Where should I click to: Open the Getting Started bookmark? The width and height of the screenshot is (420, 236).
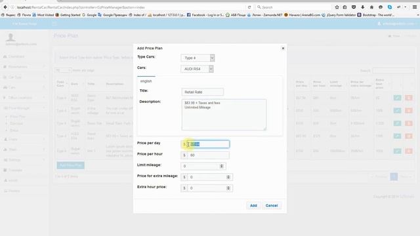click(68, 15)
